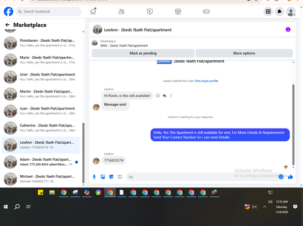Open Windows taskbar search icon
This screenshot has width=303, height=226.
[17, 207]
